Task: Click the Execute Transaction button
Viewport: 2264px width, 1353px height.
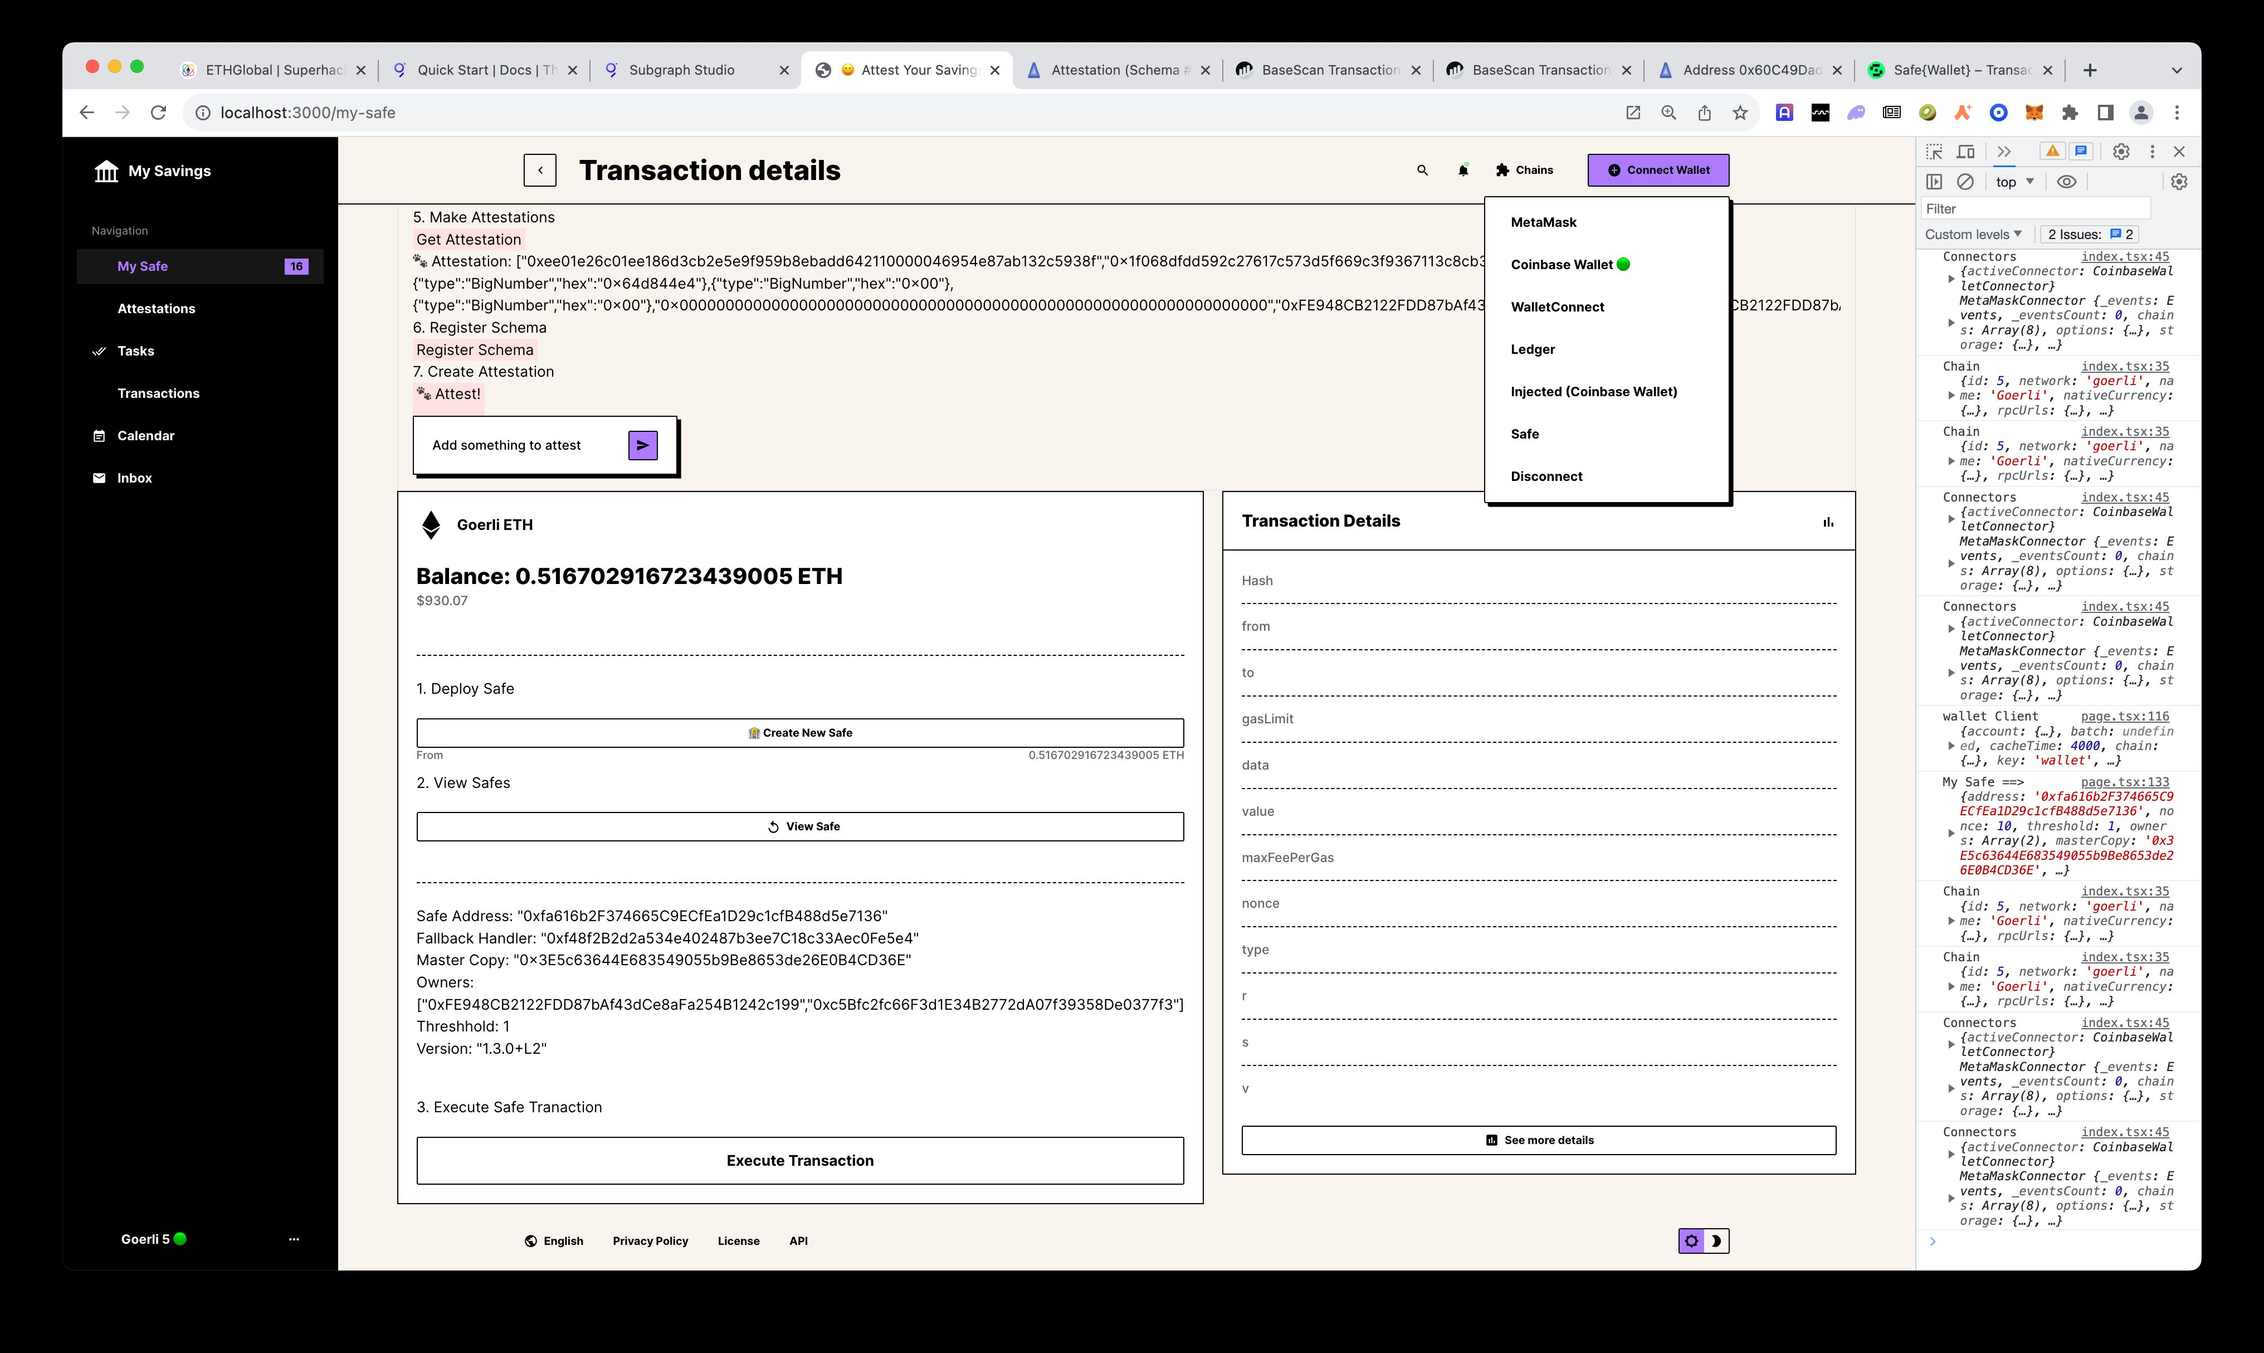Action: [801, 1160]
